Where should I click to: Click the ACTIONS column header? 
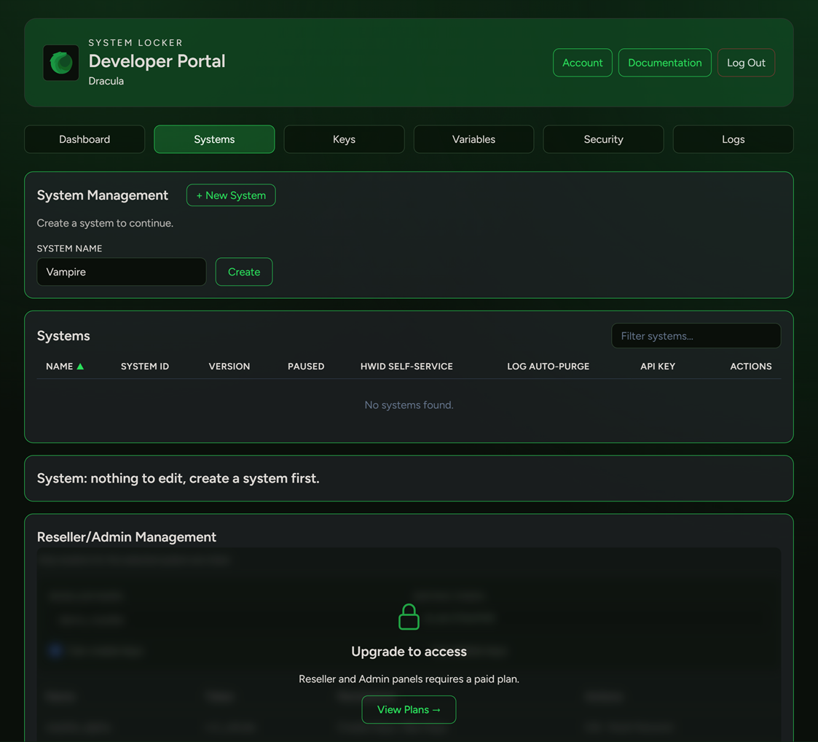(751, 367)
